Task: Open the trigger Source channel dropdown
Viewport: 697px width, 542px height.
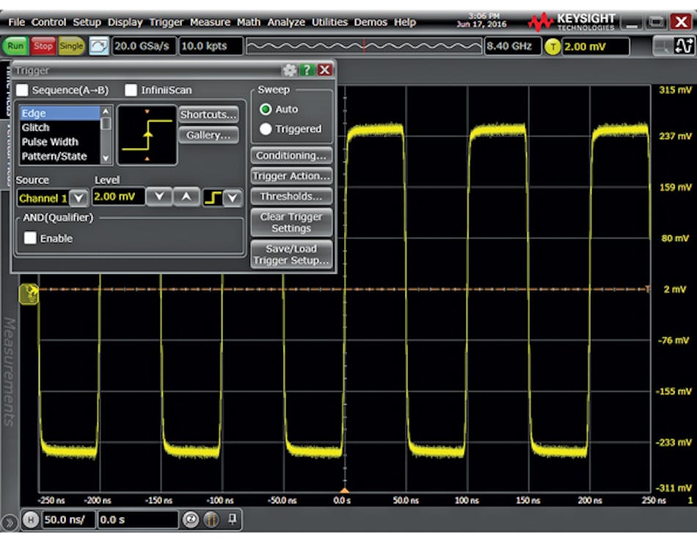Action: (78, 198)
